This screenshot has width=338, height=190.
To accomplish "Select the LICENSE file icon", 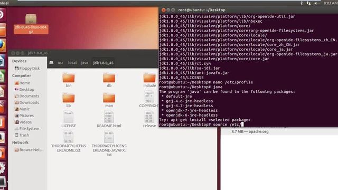I will [x=69, y=117].
